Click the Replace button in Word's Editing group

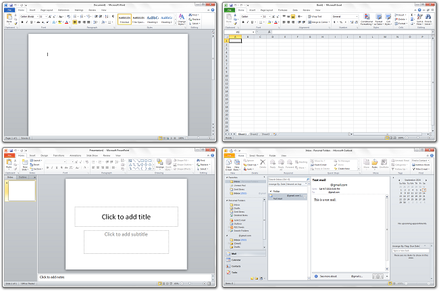pos(195,20)
